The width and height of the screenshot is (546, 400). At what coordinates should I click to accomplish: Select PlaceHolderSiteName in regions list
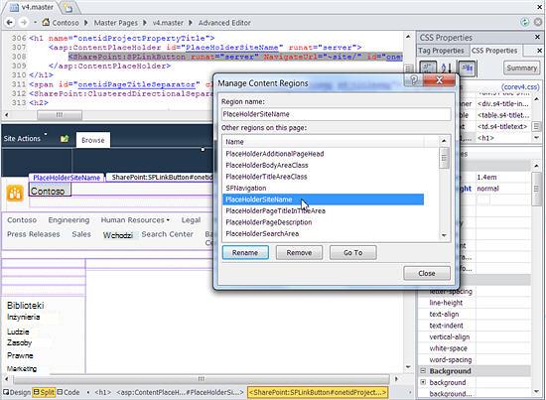(324, 200)
